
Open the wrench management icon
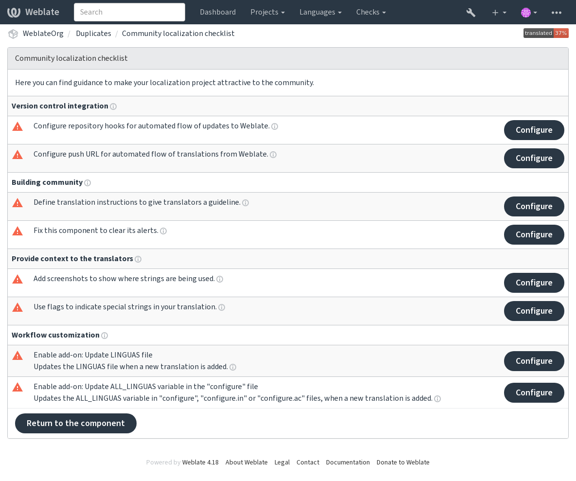tap(471, 13)
